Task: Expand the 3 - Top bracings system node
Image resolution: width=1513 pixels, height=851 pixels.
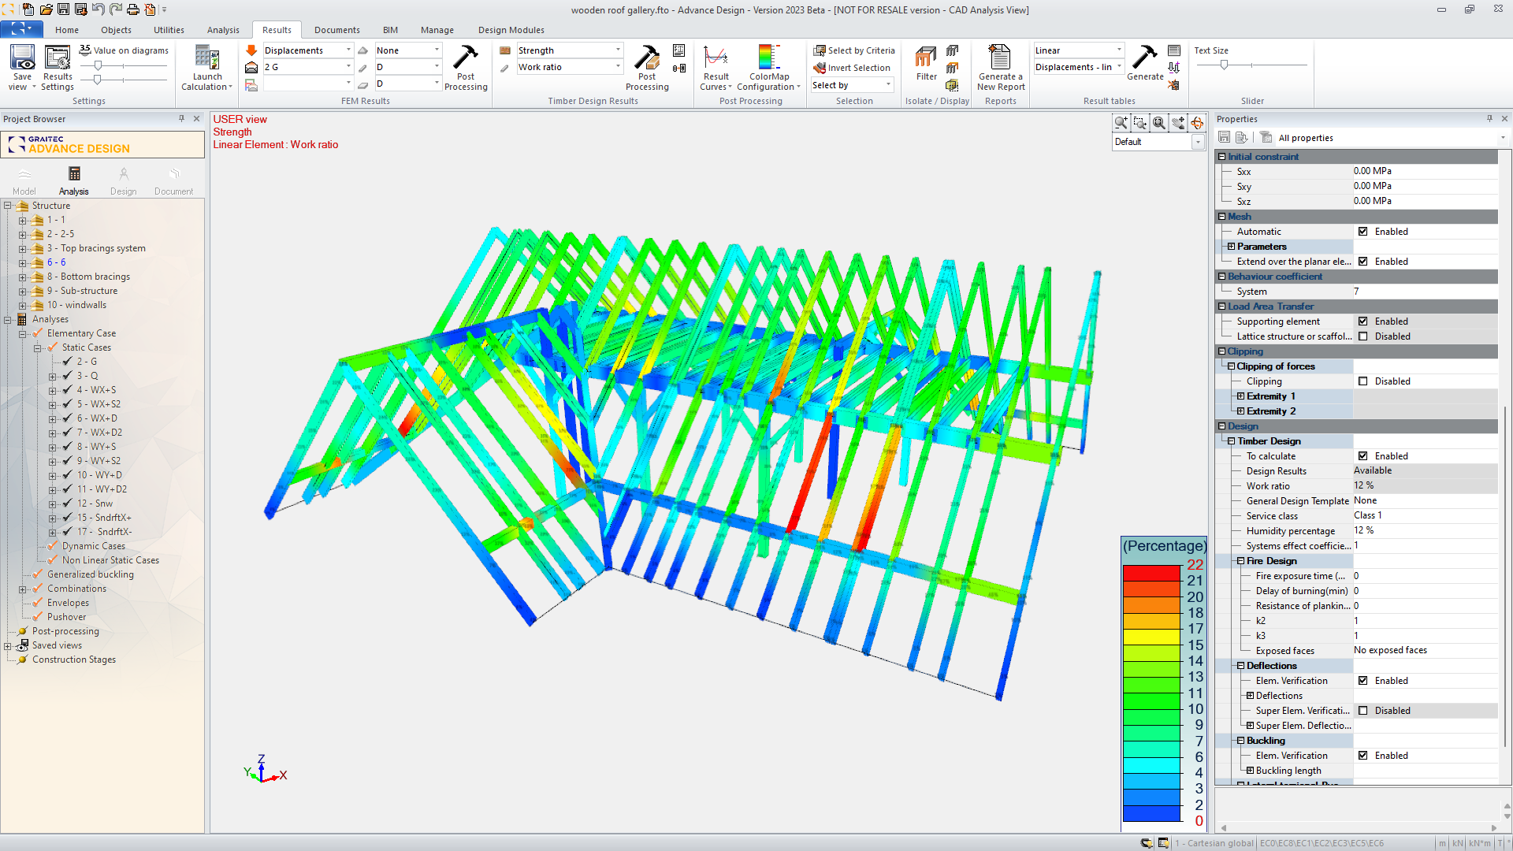Action: coord(22,249)
